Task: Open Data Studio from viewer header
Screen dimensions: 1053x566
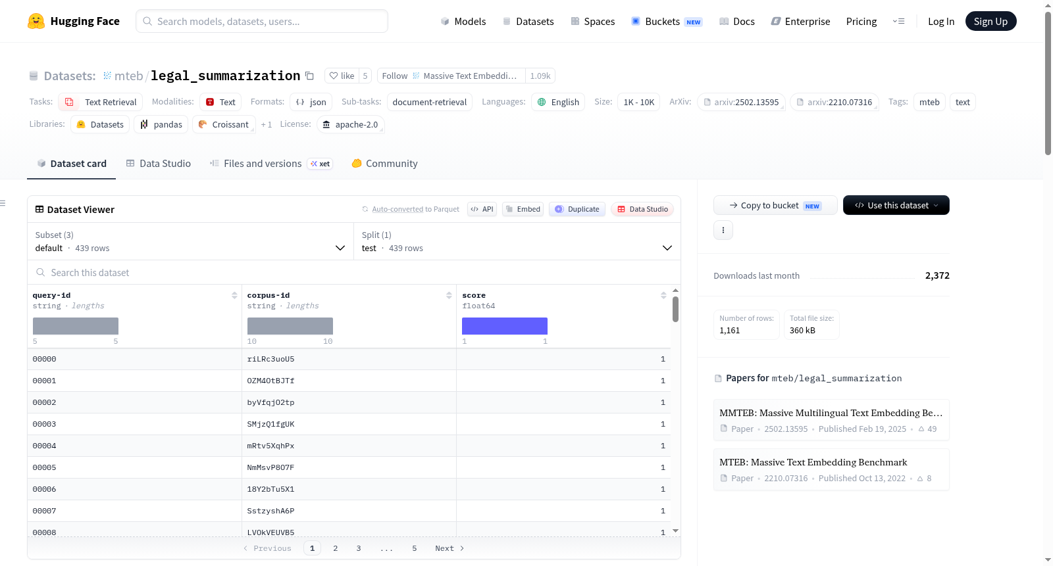Action: (x=642, y=209)
